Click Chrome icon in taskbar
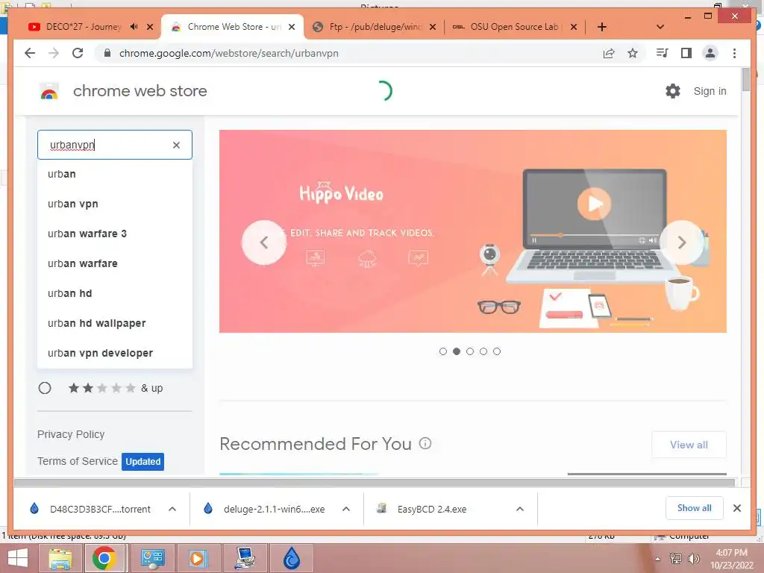 104,558
